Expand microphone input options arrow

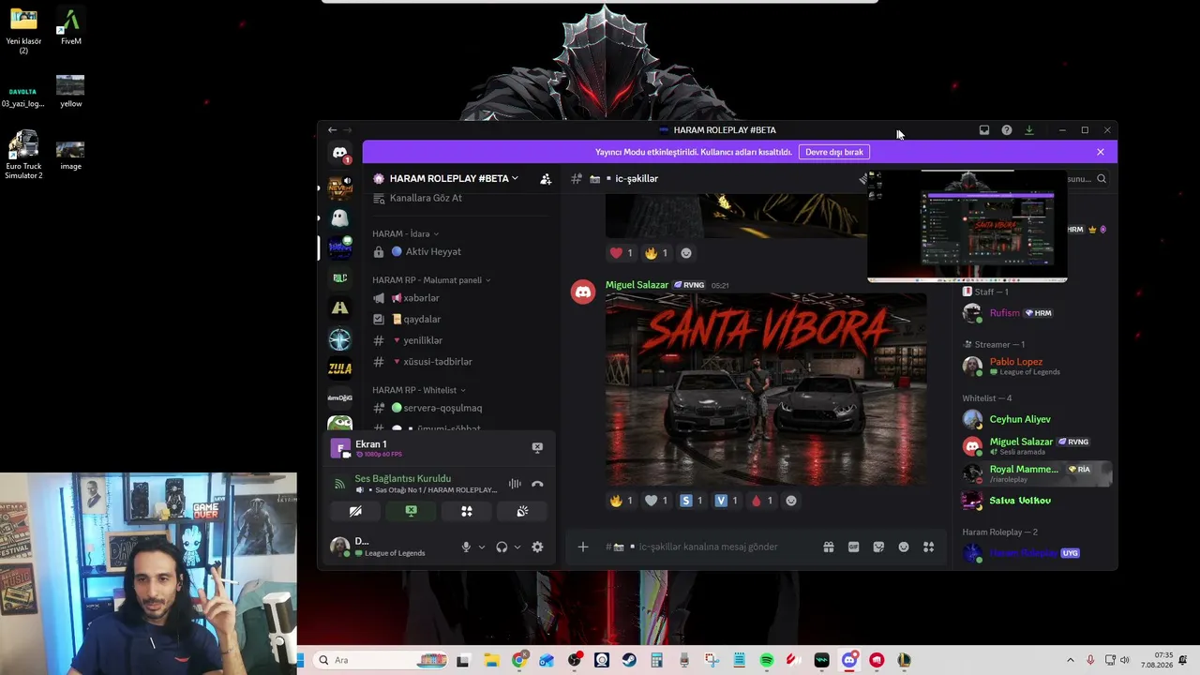(x=482, y=547)
